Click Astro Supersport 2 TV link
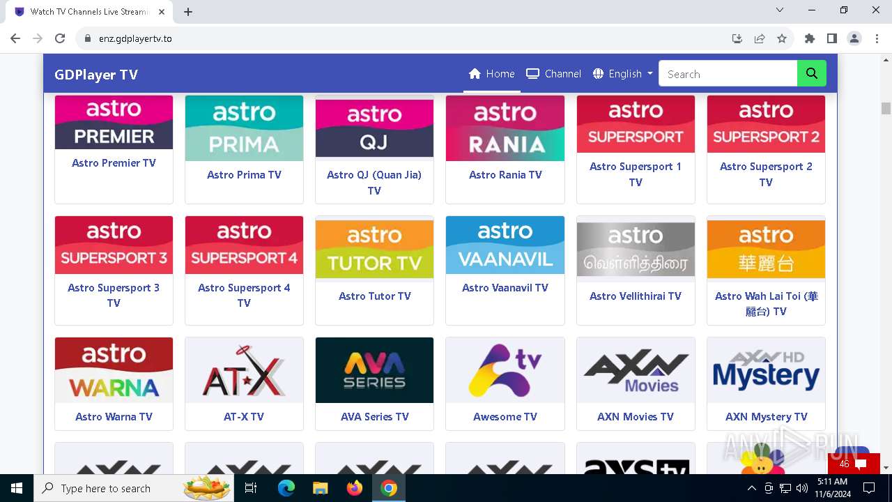 click(x=766, y=174)
